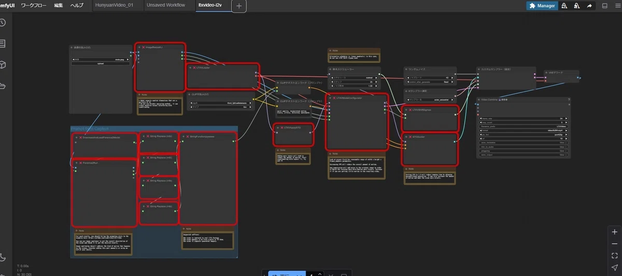The height and width of the screenshot is (276, 622).
Task: Click red X icon on LTXVShiftSigmas node
Action: [411, 110]
